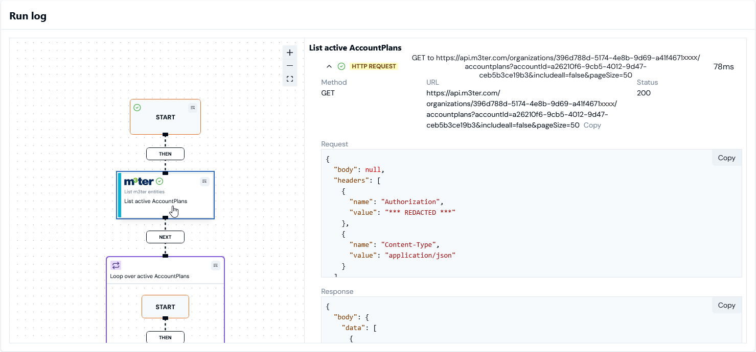Viewport: 756px width, 352px height.
Task: Click the THEN connector below top START
Action: (165, 154)
